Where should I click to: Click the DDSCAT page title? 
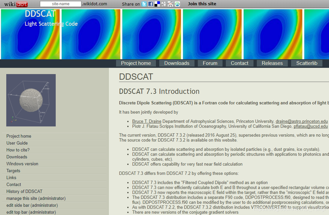(136, 77)
